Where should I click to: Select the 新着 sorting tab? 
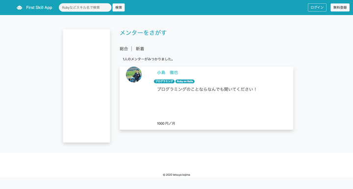[140, 49]
